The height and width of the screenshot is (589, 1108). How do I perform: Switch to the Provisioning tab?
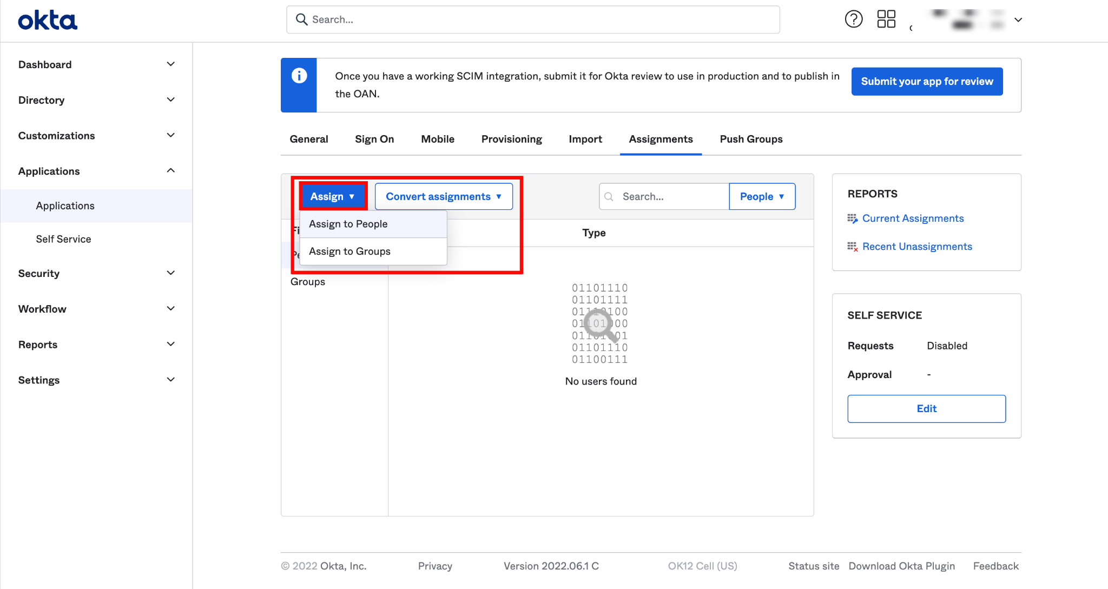click(512, 139)
